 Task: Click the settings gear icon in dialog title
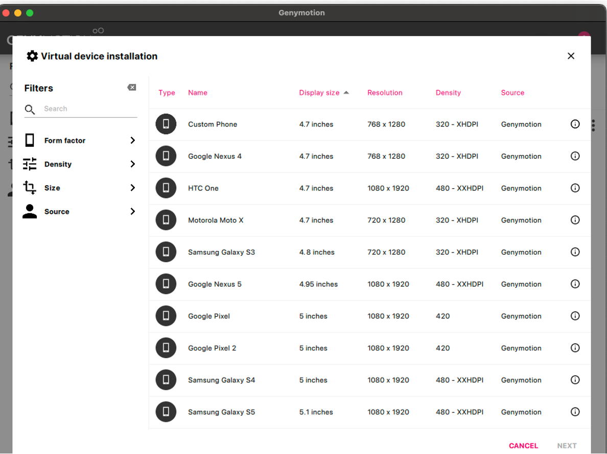(32, 56)
